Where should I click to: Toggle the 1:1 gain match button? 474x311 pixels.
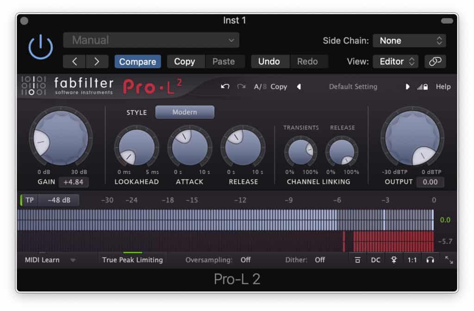click(x=412, y=260)
